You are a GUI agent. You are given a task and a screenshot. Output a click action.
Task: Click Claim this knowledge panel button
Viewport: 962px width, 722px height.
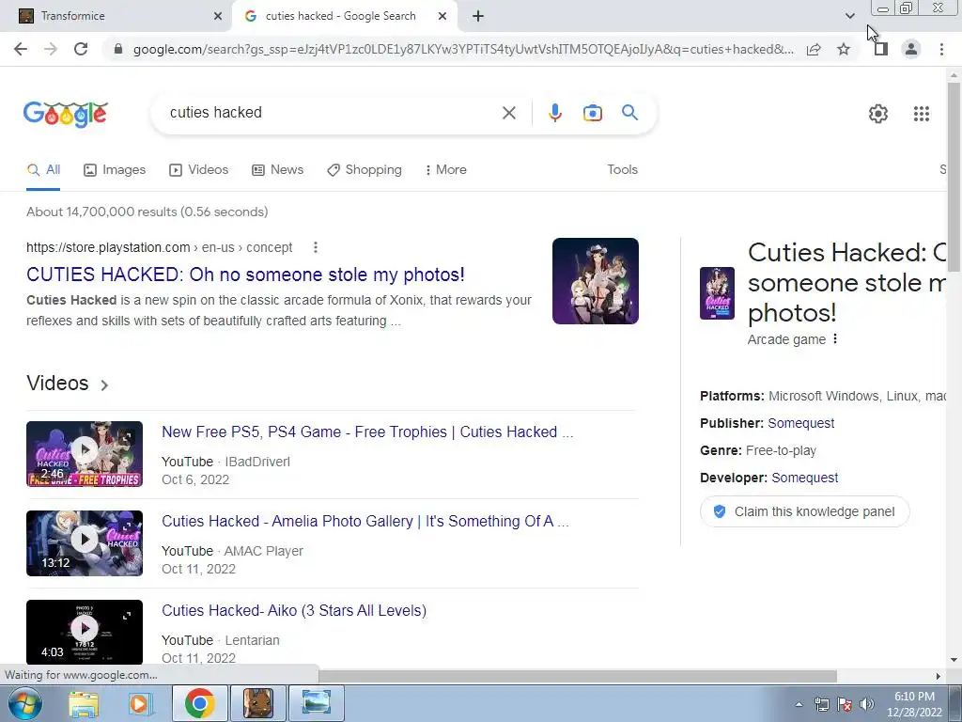(x=804, y=511)
